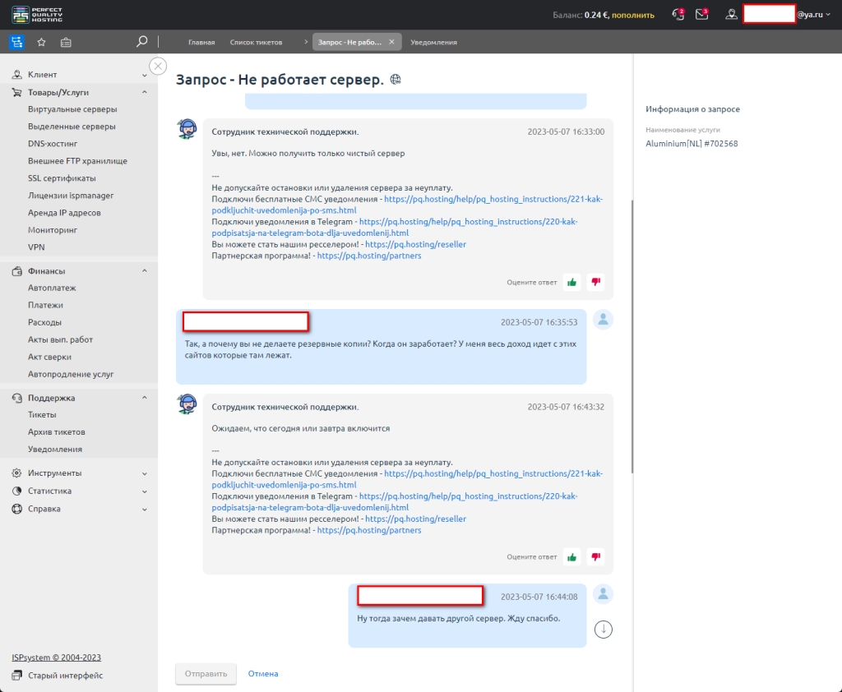Expand the Справка section chevron

point(145,509)
